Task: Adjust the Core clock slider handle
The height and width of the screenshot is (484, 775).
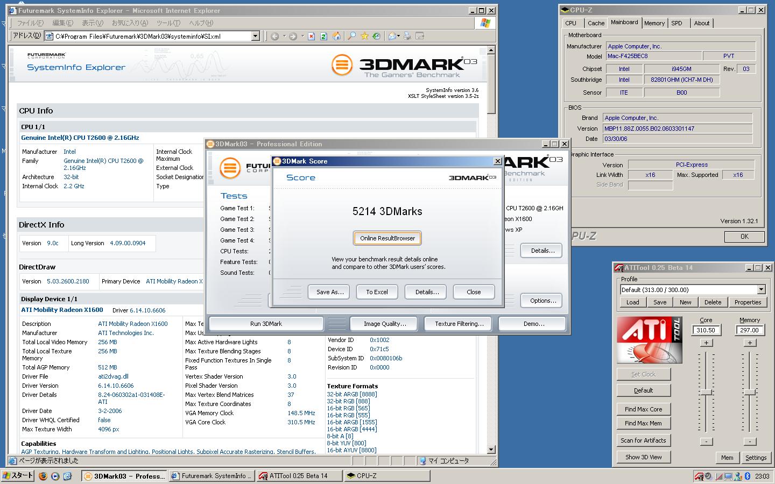Action: (x=706, y=392)
